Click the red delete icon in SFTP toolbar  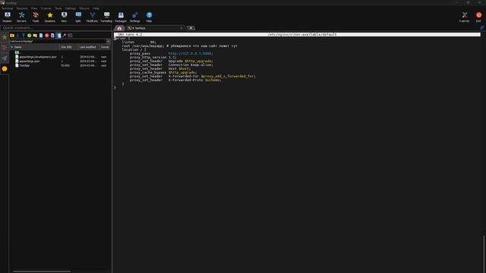(x=47, y=36)
